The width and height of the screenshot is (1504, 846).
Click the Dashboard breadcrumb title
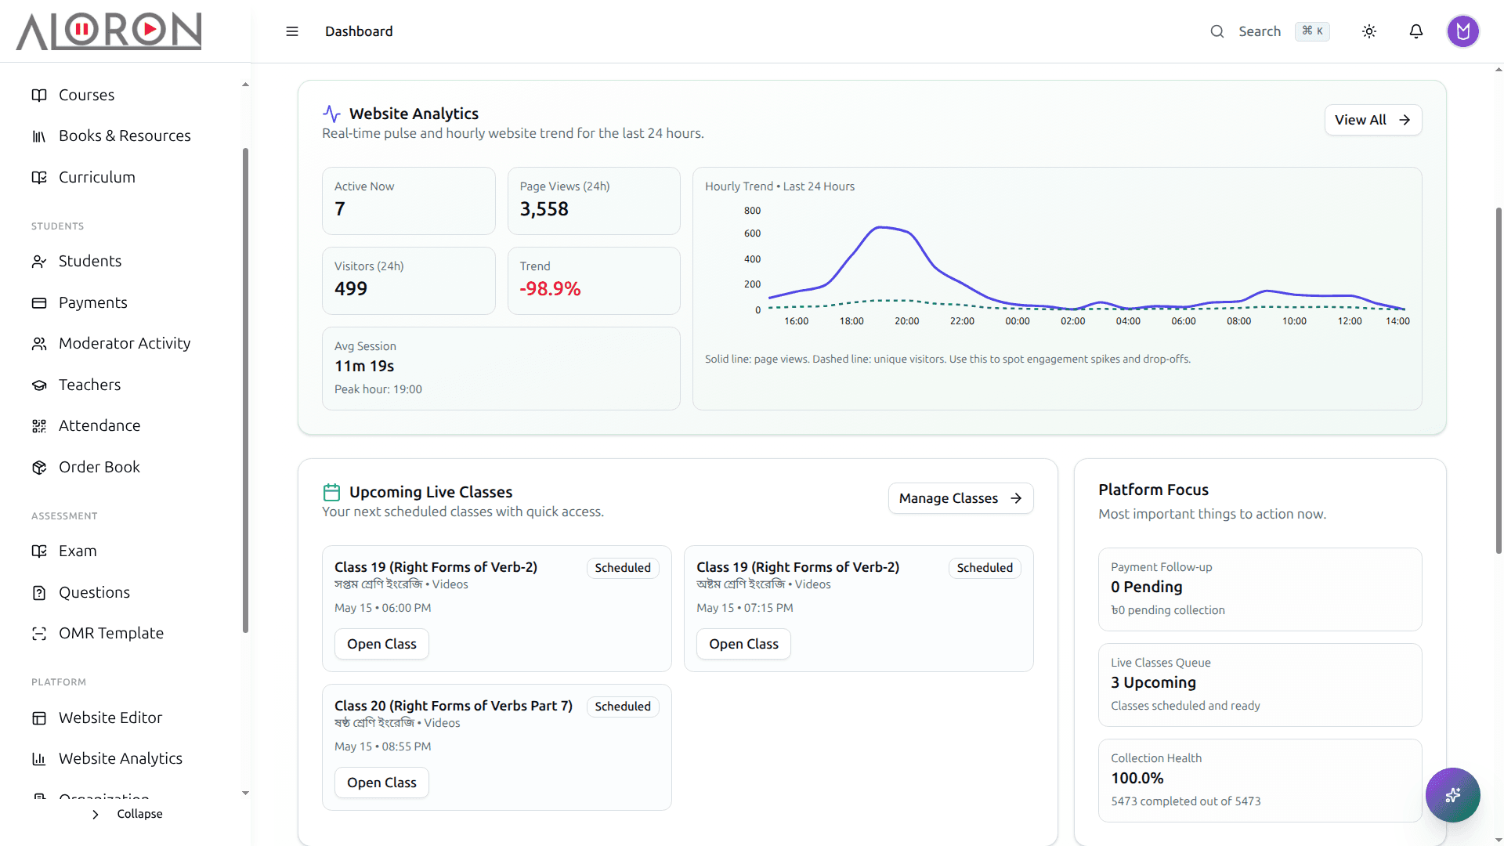click(x=359, y=31)
